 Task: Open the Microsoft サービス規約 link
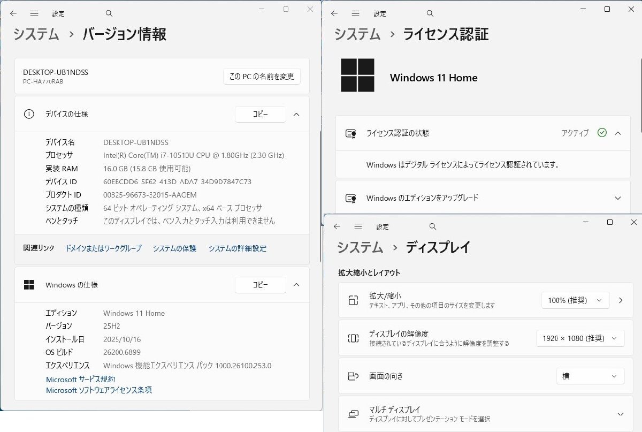tap(81, 379)
